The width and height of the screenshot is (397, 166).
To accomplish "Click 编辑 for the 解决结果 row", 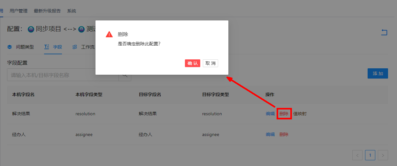I will pyautogui.click(x=270, y=114).
